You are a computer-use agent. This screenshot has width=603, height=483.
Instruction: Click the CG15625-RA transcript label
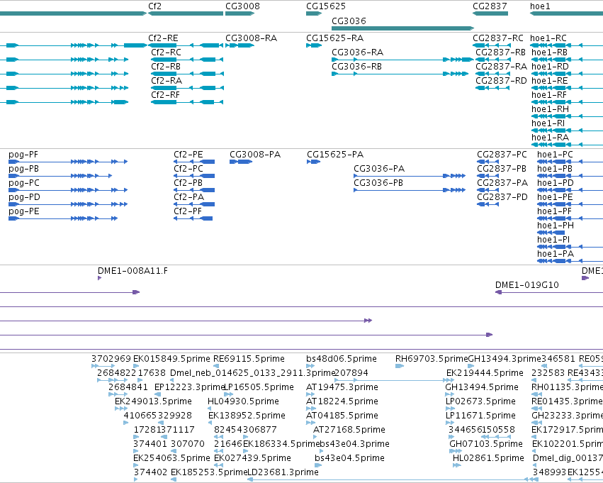334,38
